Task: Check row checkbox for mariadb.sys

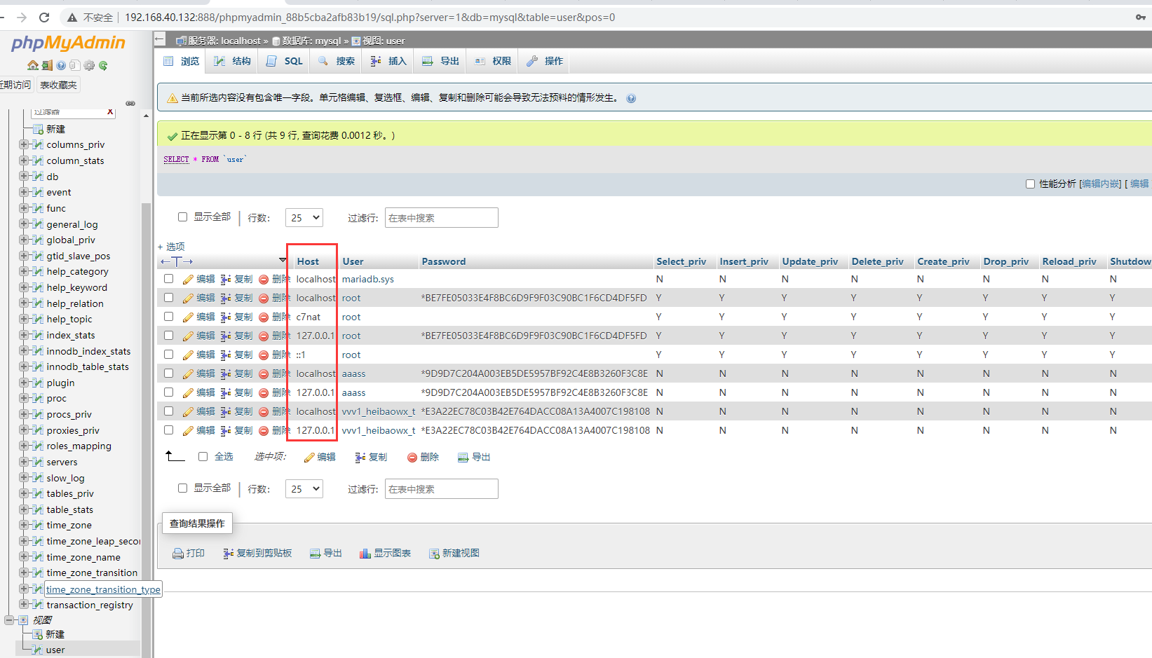Action: point(168,279)
